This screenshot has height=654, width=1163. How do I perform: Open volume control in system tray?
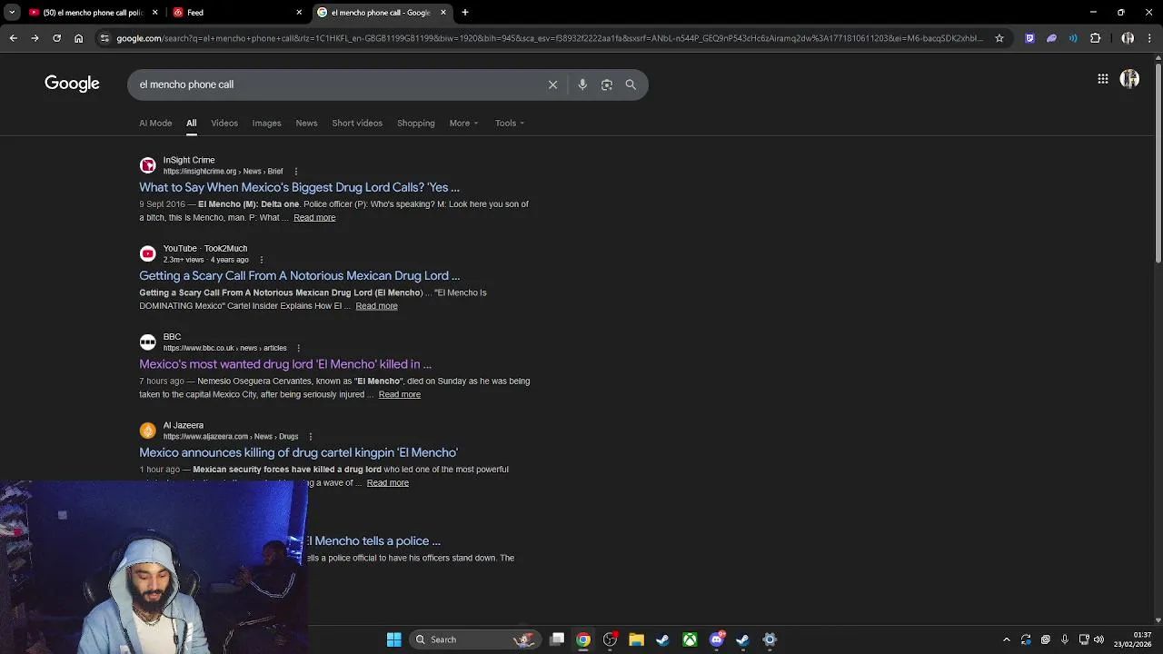click(x=1098, y=639)
